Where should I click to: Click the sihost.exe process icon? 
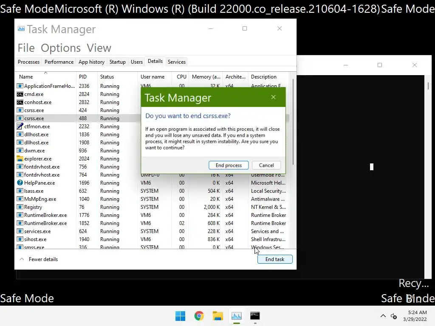coord(20,239)
